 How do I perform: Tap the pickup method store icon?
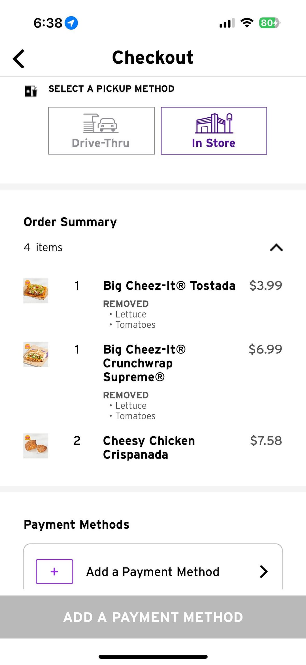[x=31, y=91]
